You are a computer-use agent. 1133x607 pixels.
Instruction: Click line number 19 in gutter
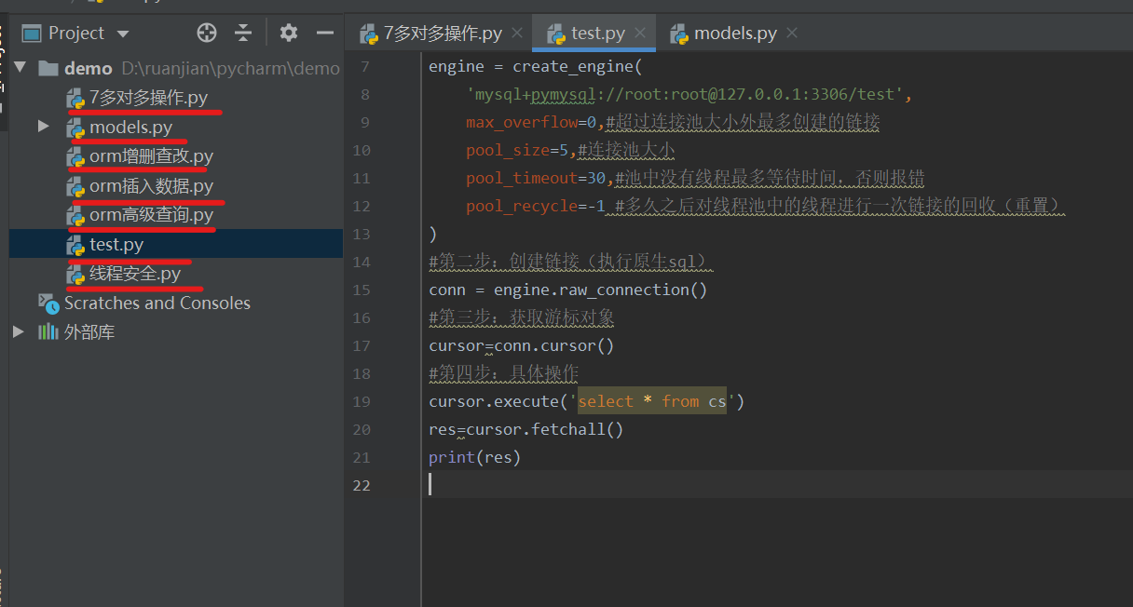[362, 401]
